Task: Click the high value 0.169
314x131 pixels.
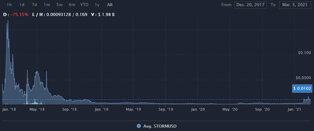Action: point(81,15)
